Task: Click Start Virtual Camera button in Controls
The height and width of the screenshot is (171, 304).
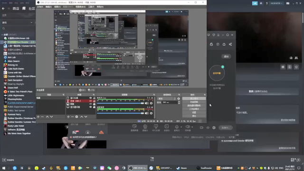Action: point(194,105)
